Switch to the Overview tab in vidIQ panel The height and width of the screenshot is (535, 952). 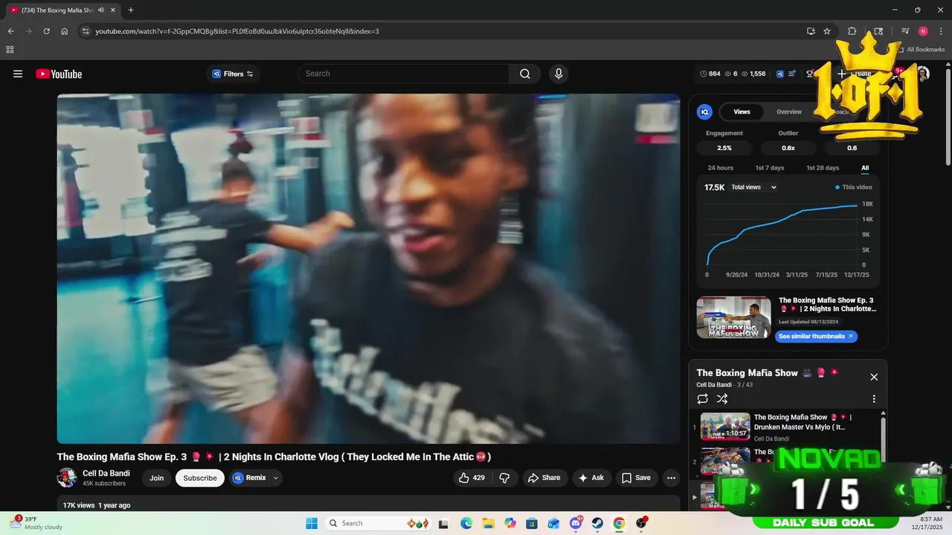pos(789,111)
